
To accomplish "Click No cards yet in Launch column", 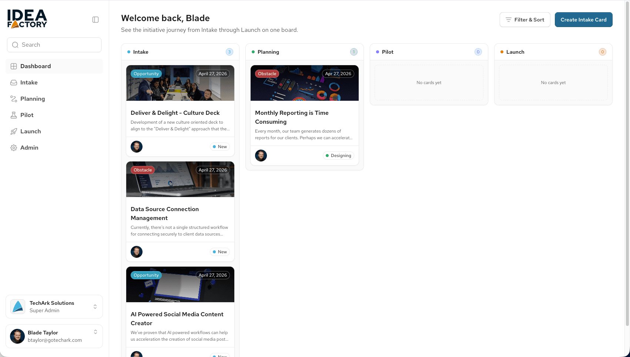I will 553,83.
